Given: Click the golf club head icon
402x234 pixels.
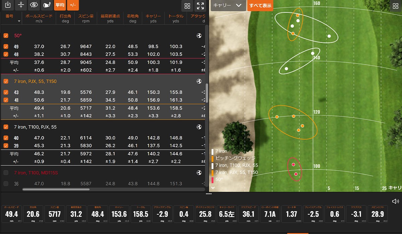Looking at the screenshot, I should (46, 5).
